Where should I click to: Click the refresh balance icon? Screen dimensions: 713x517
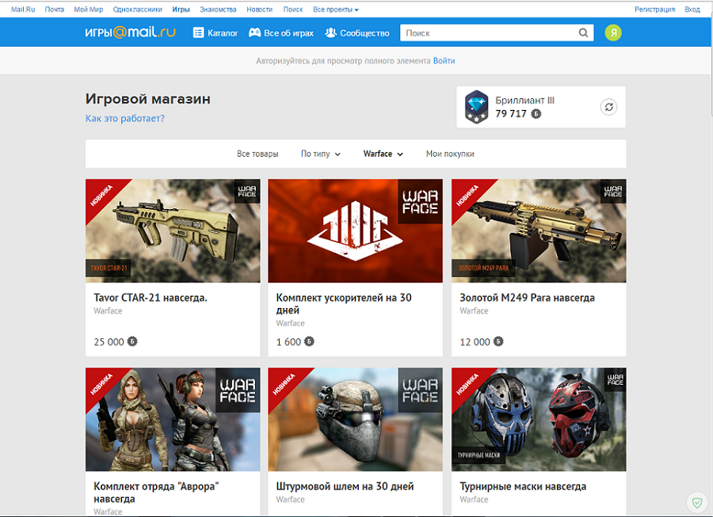609,107
